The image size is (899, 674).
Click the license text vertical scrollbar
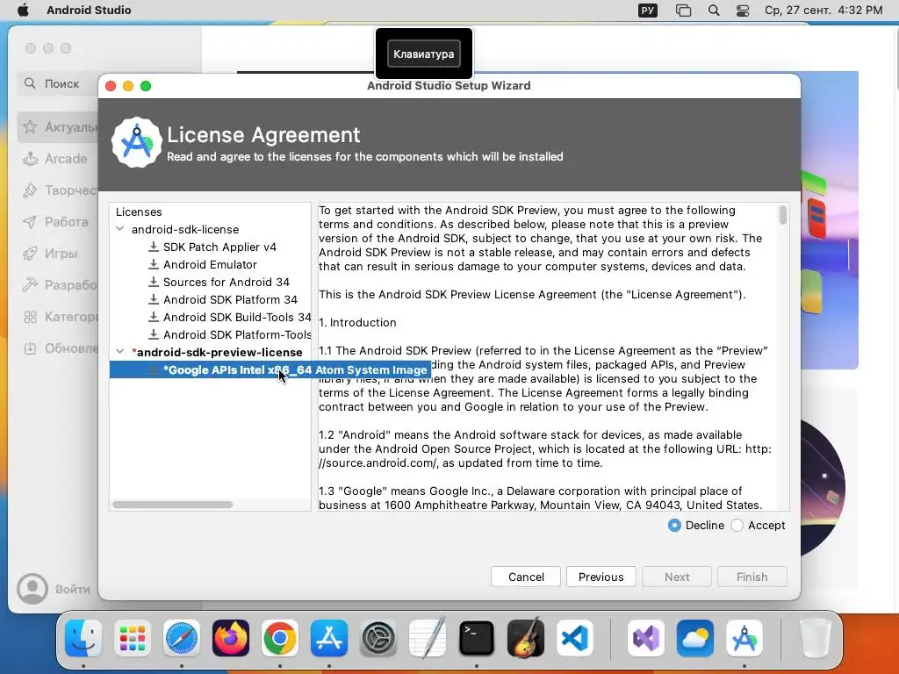[x=782, y=216]
